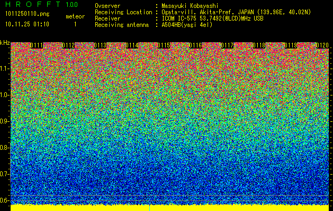Click the 0113 time marker
The height and width of the screenshot is (211, 333).
[x=100, y=45]
